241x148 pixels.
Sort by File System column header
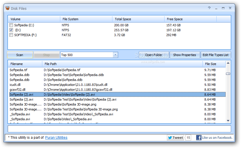pyautogui.click(x=86, y=19)
